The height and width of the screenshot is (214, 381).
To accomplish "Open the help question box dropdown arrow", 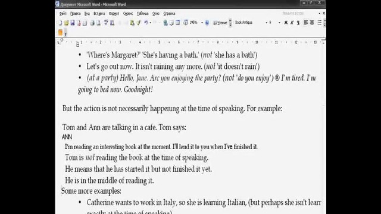I will pos(320,13).
